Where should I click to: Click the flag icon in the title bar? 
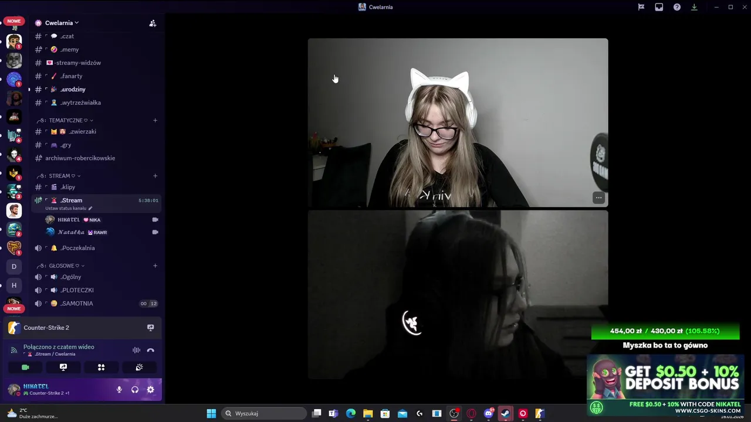click(x=641, y=7)
